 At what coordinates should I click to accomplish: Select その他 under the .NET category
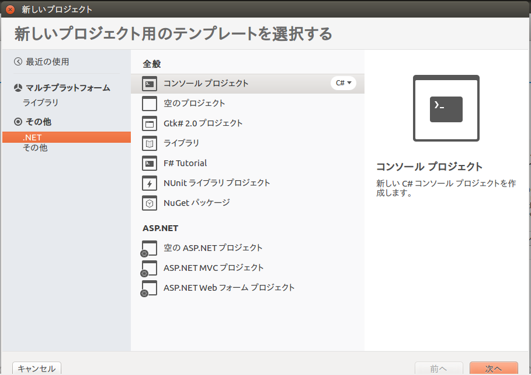point(29,147)
